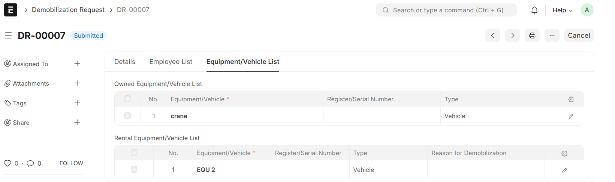The height and width of the screenshot is (182, 615).
Task: Open the three-dots more actions menu
Action: 552,36
